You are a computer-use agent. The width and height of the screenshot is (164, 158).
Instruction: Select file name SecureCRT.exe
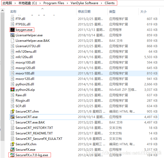(x=27, y=117)
